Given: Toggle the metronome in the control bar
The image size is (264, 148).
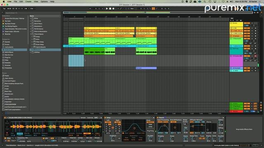Looking at the screenshot, I should tap(26, 9).
